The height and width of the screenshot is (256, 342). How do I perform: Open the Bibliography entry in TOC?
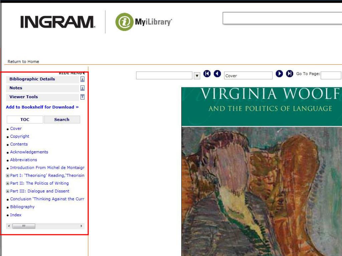click(22, 207)
